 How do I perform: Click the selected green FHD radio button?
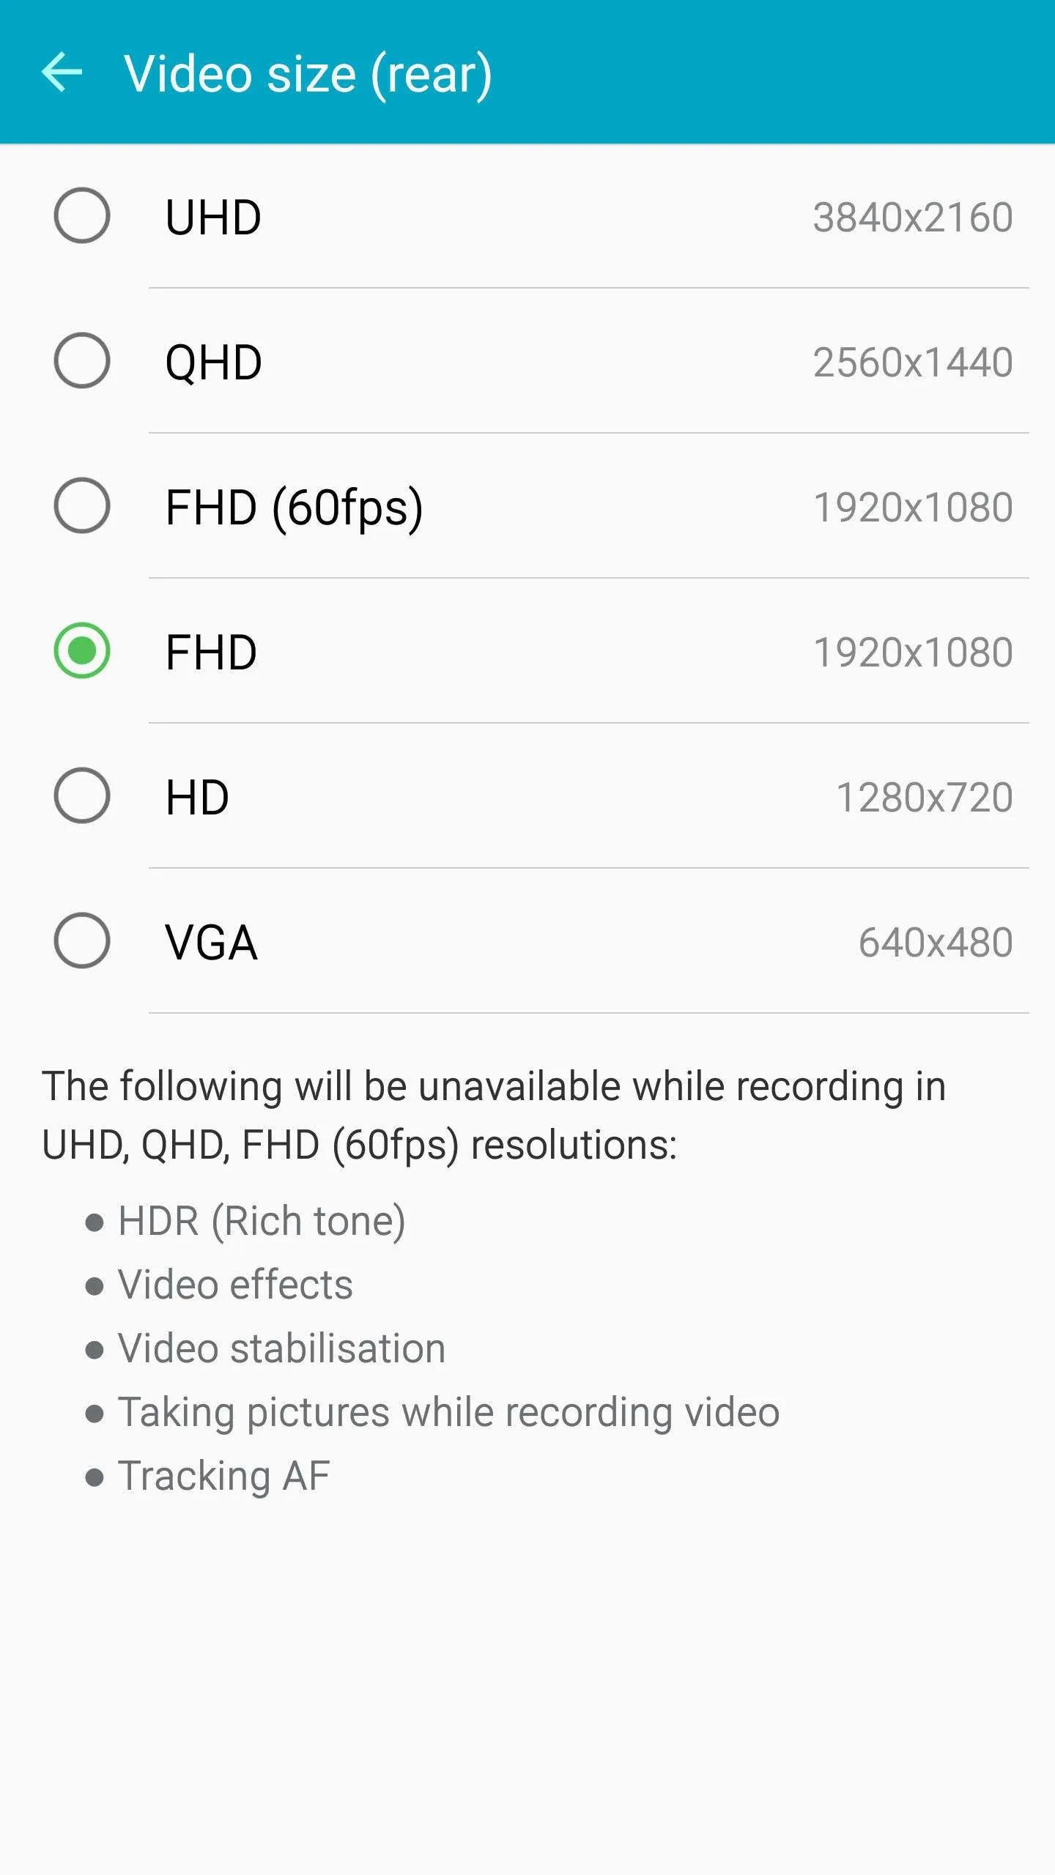coord(82,650)
